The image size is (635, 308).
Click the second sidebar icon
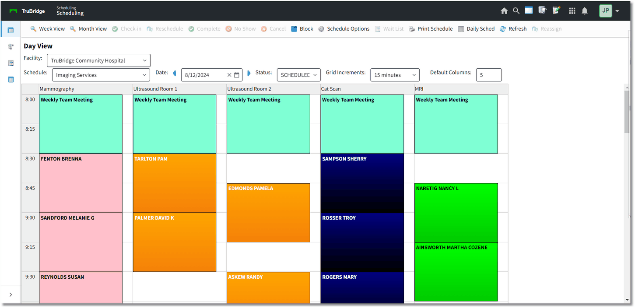11,46
